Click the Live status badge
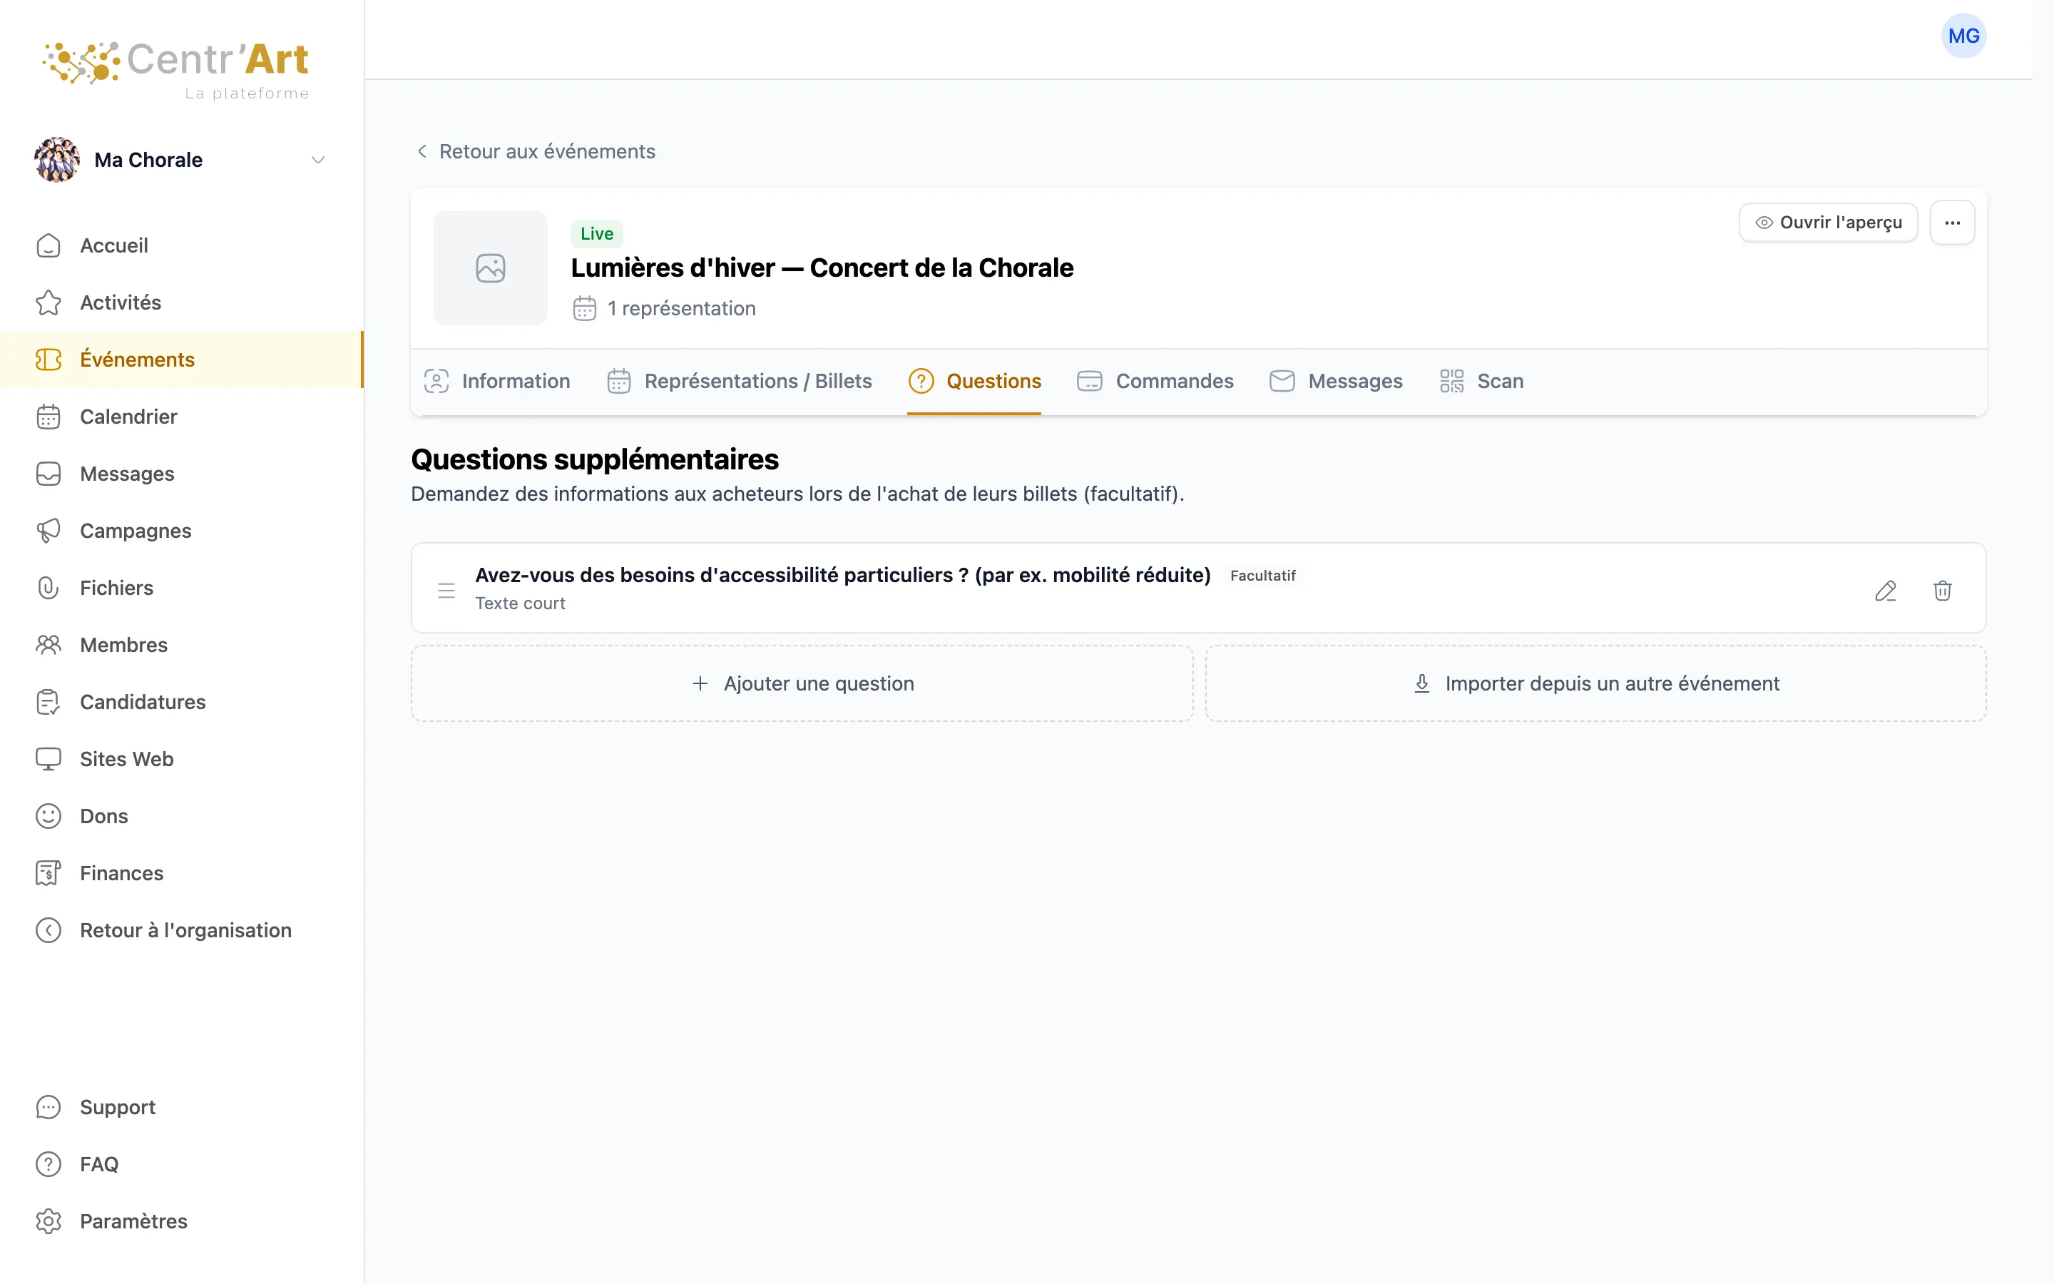 tap(597, 233)
